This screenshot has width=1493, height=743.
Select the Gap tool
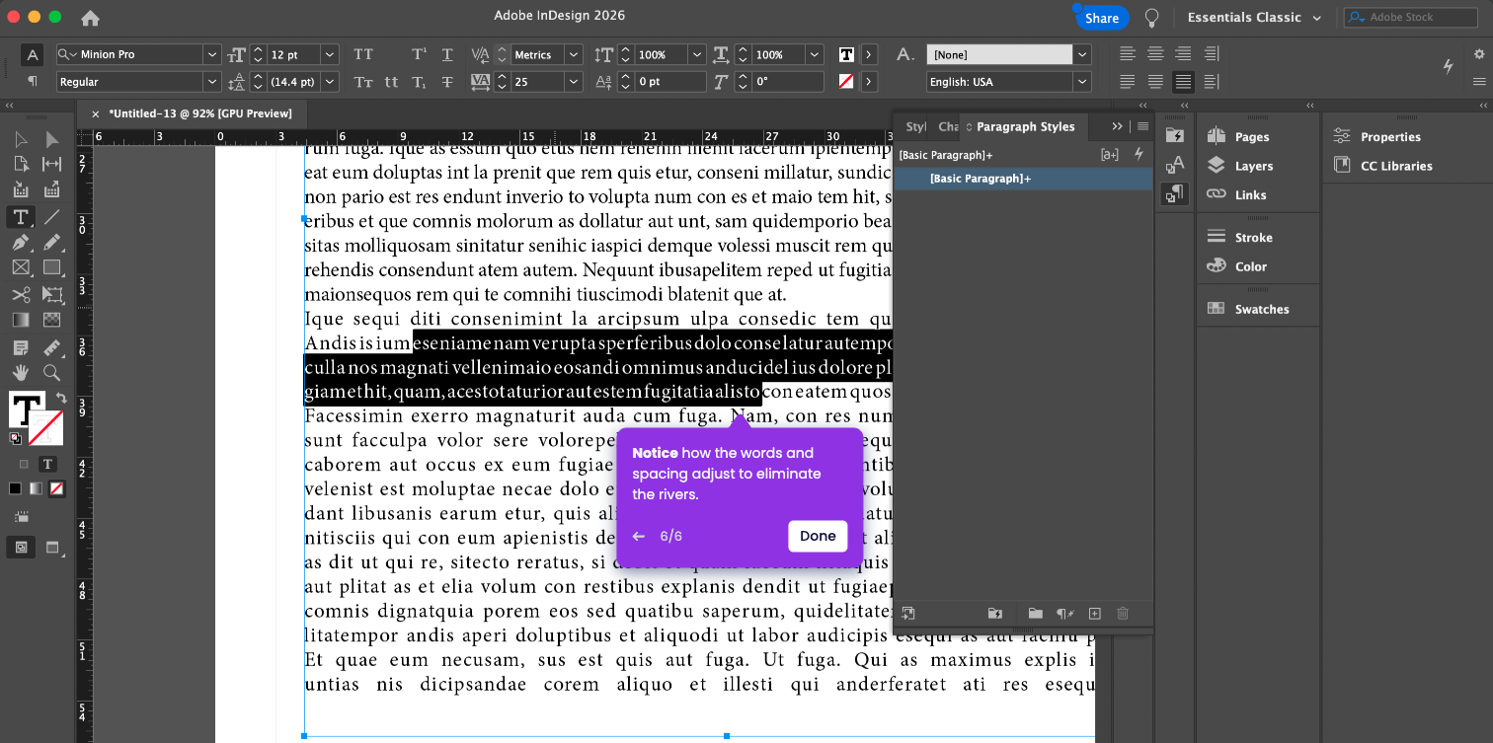pyautogui.click(x=52, y=164)
